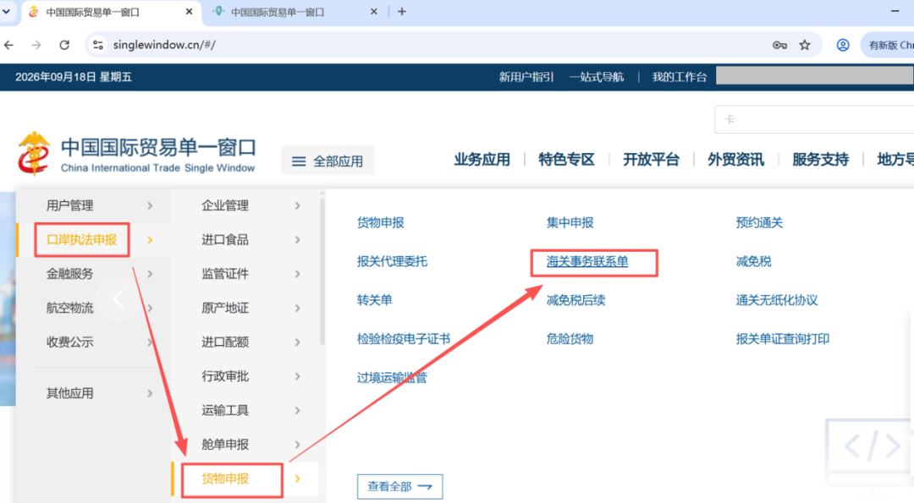Image resolution: width=914 pixels, height=503 pixels.
Task: Open the Chrome profile avatar icon
Action: [843, 45]
